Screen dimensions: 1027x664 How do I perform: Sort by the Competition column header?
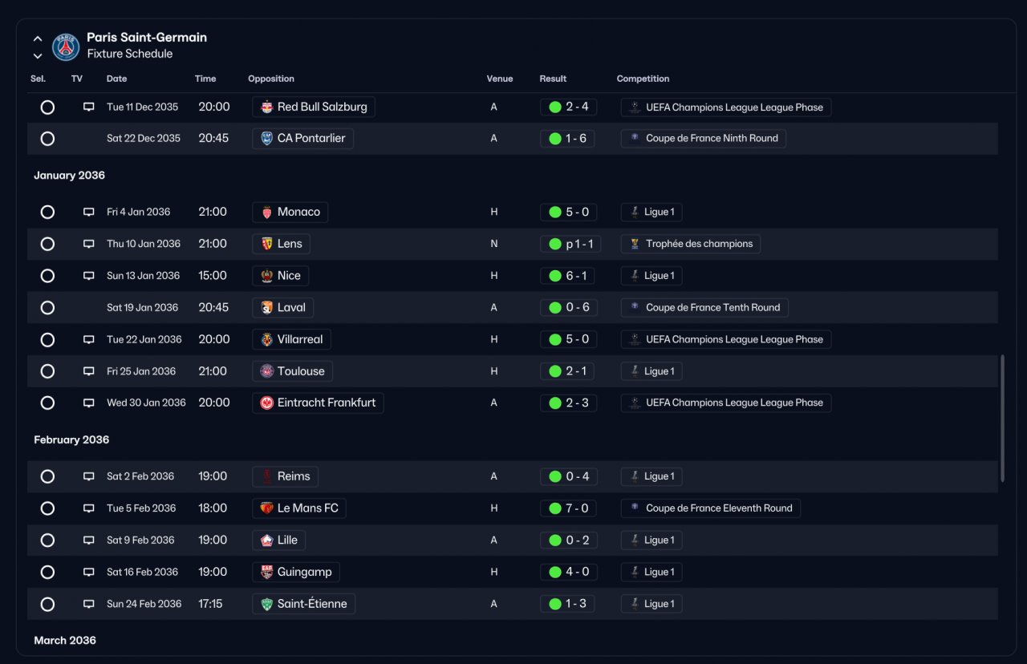(x=643, y=79)
